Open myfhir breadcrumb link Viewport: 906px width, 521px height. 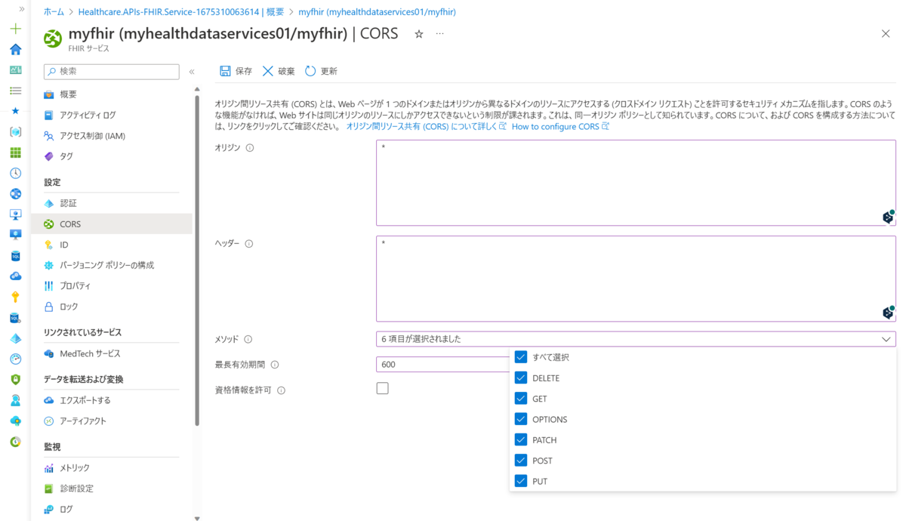(x=377, y=12)
